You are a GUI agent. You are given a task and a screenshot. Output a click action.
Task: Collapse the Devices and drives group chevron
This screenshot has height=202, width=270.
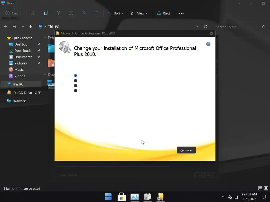(x=45, y=74)
